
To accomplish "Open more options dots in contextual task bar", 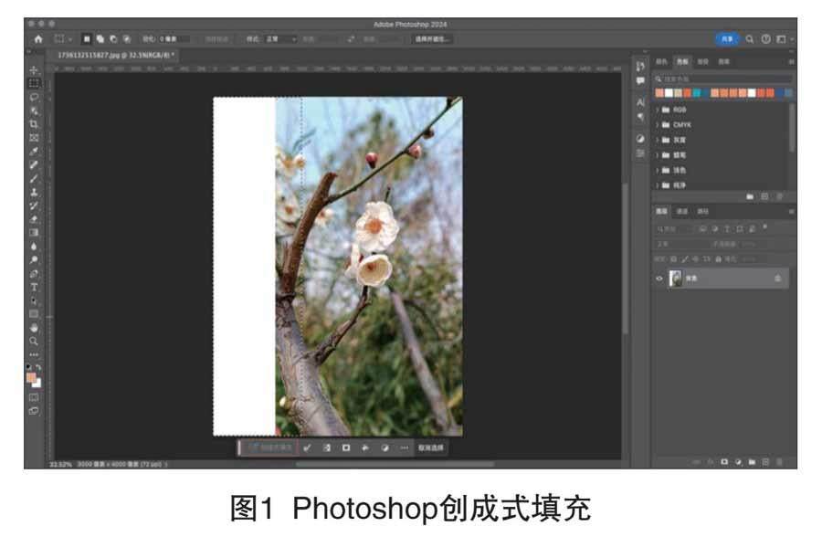I will (405, 447).
